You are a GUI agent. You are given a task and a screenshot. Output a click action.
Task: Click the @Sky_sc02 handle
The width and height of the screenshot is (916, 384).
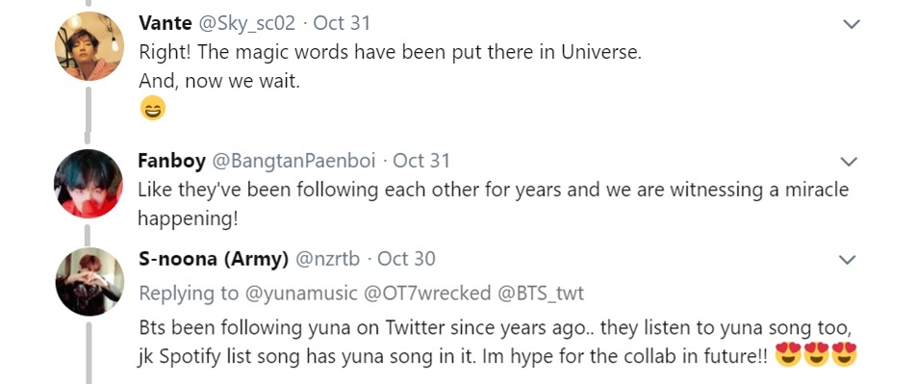tap(249, 23)
